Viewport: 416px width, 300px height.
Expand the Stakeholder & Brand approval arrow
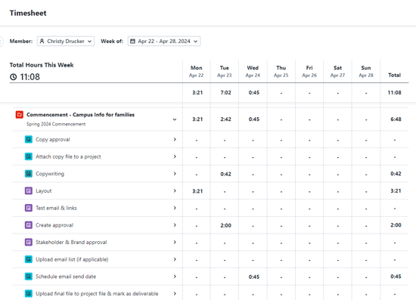(x=175, y=243)
